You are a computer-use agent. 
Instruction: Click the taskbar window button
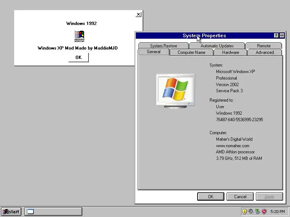[53, 212]
